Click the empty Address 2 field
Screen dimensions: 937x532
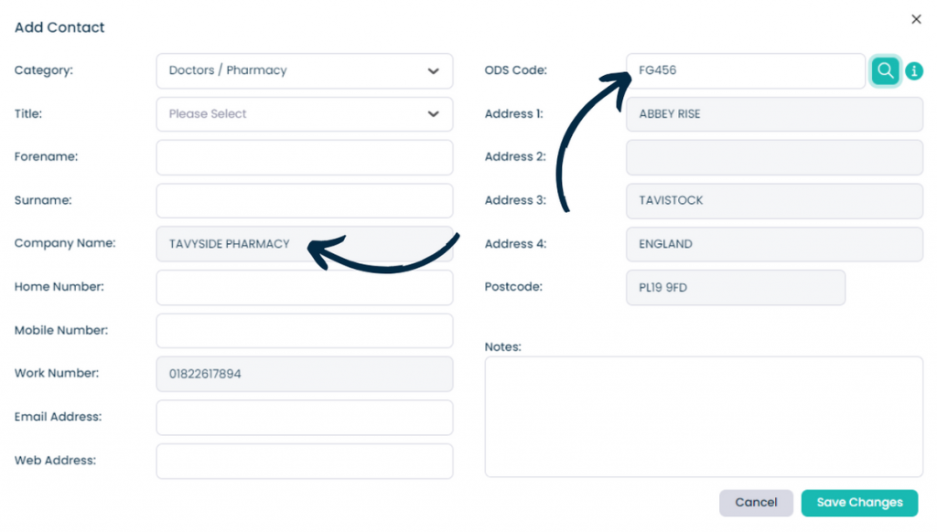[x=774, y=157]
